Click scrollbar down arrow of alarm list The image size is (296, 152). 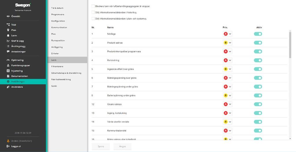click(290, 139)
